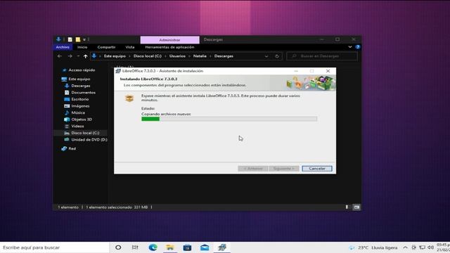Screen dimensions: 450x253
Task: Open Documentos in the sidebar
Action: click(83, 92)
